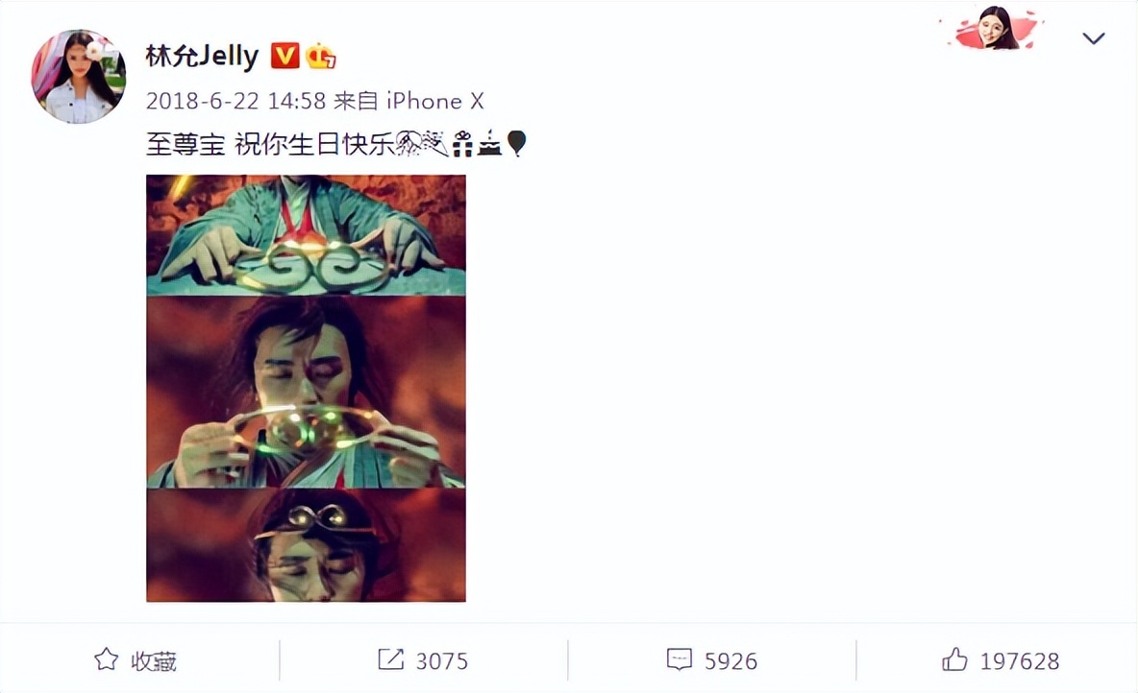This screenshot has width=1138, height=693.
Task: Expand the post options chevron menu
Action: 1093,37
